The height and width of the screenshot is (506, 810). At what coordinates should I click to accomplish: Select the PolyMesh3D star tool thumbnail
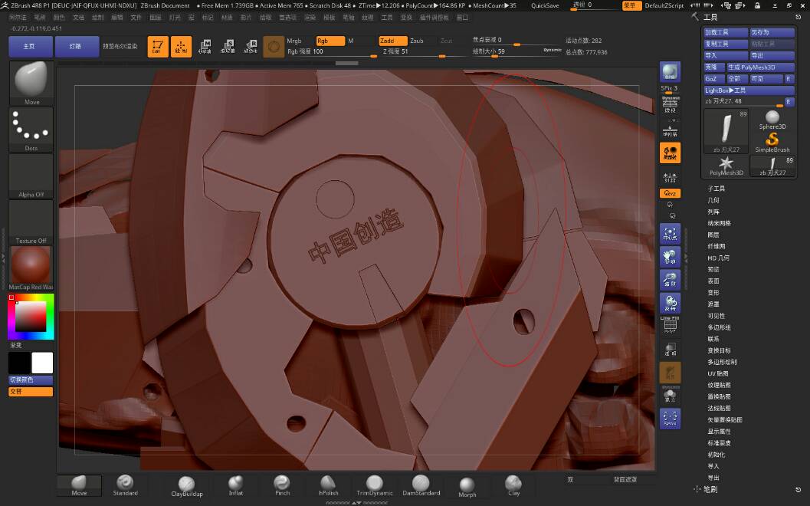coord(726,166)
